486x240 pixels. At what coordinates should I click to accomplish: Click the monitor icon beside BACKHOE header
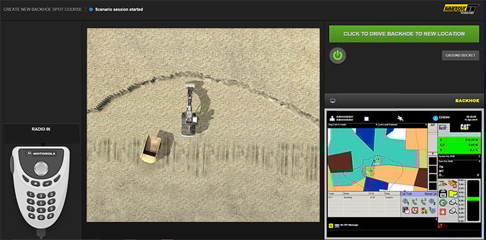click(x=333, y=100)
